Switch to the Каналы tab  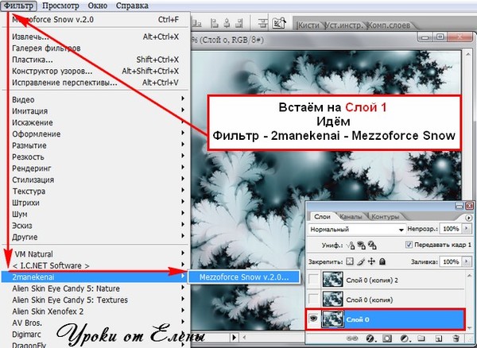[351, 217]
